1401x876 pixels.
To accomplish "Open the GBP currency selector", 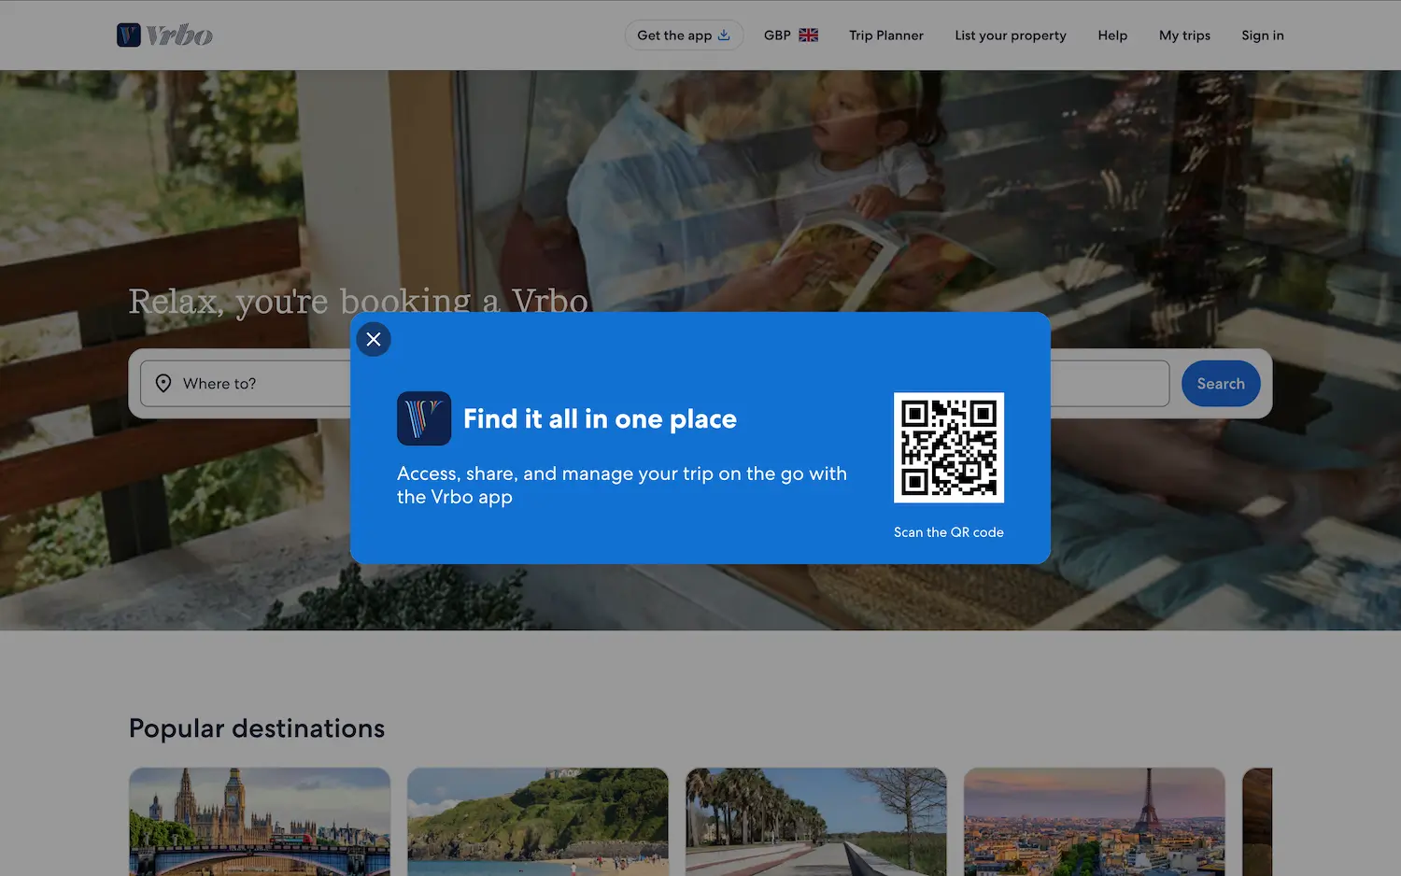I will 790,35.
